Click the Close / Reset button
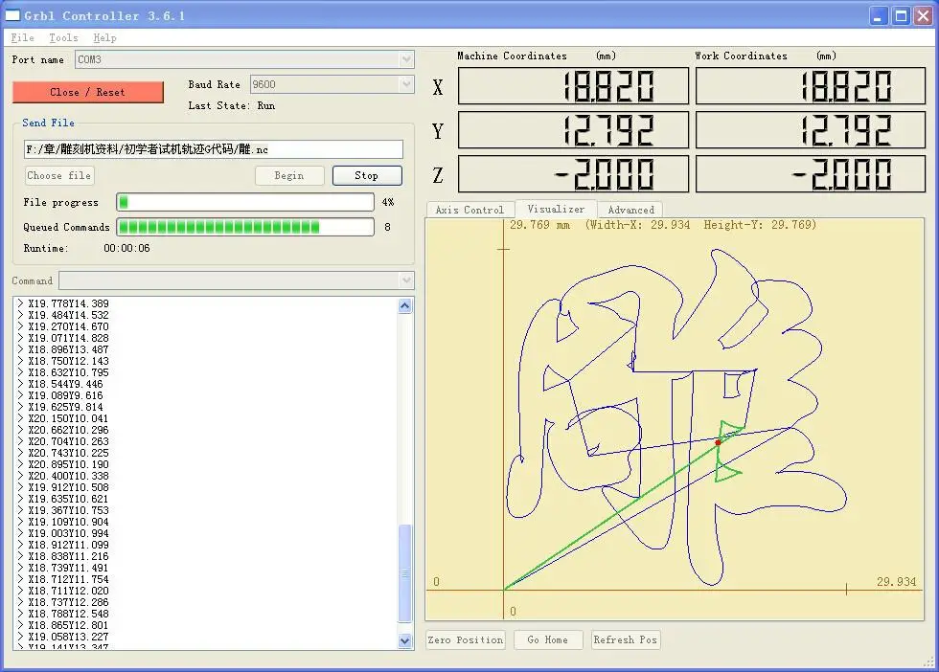939x672 pixels. [87, 92]
